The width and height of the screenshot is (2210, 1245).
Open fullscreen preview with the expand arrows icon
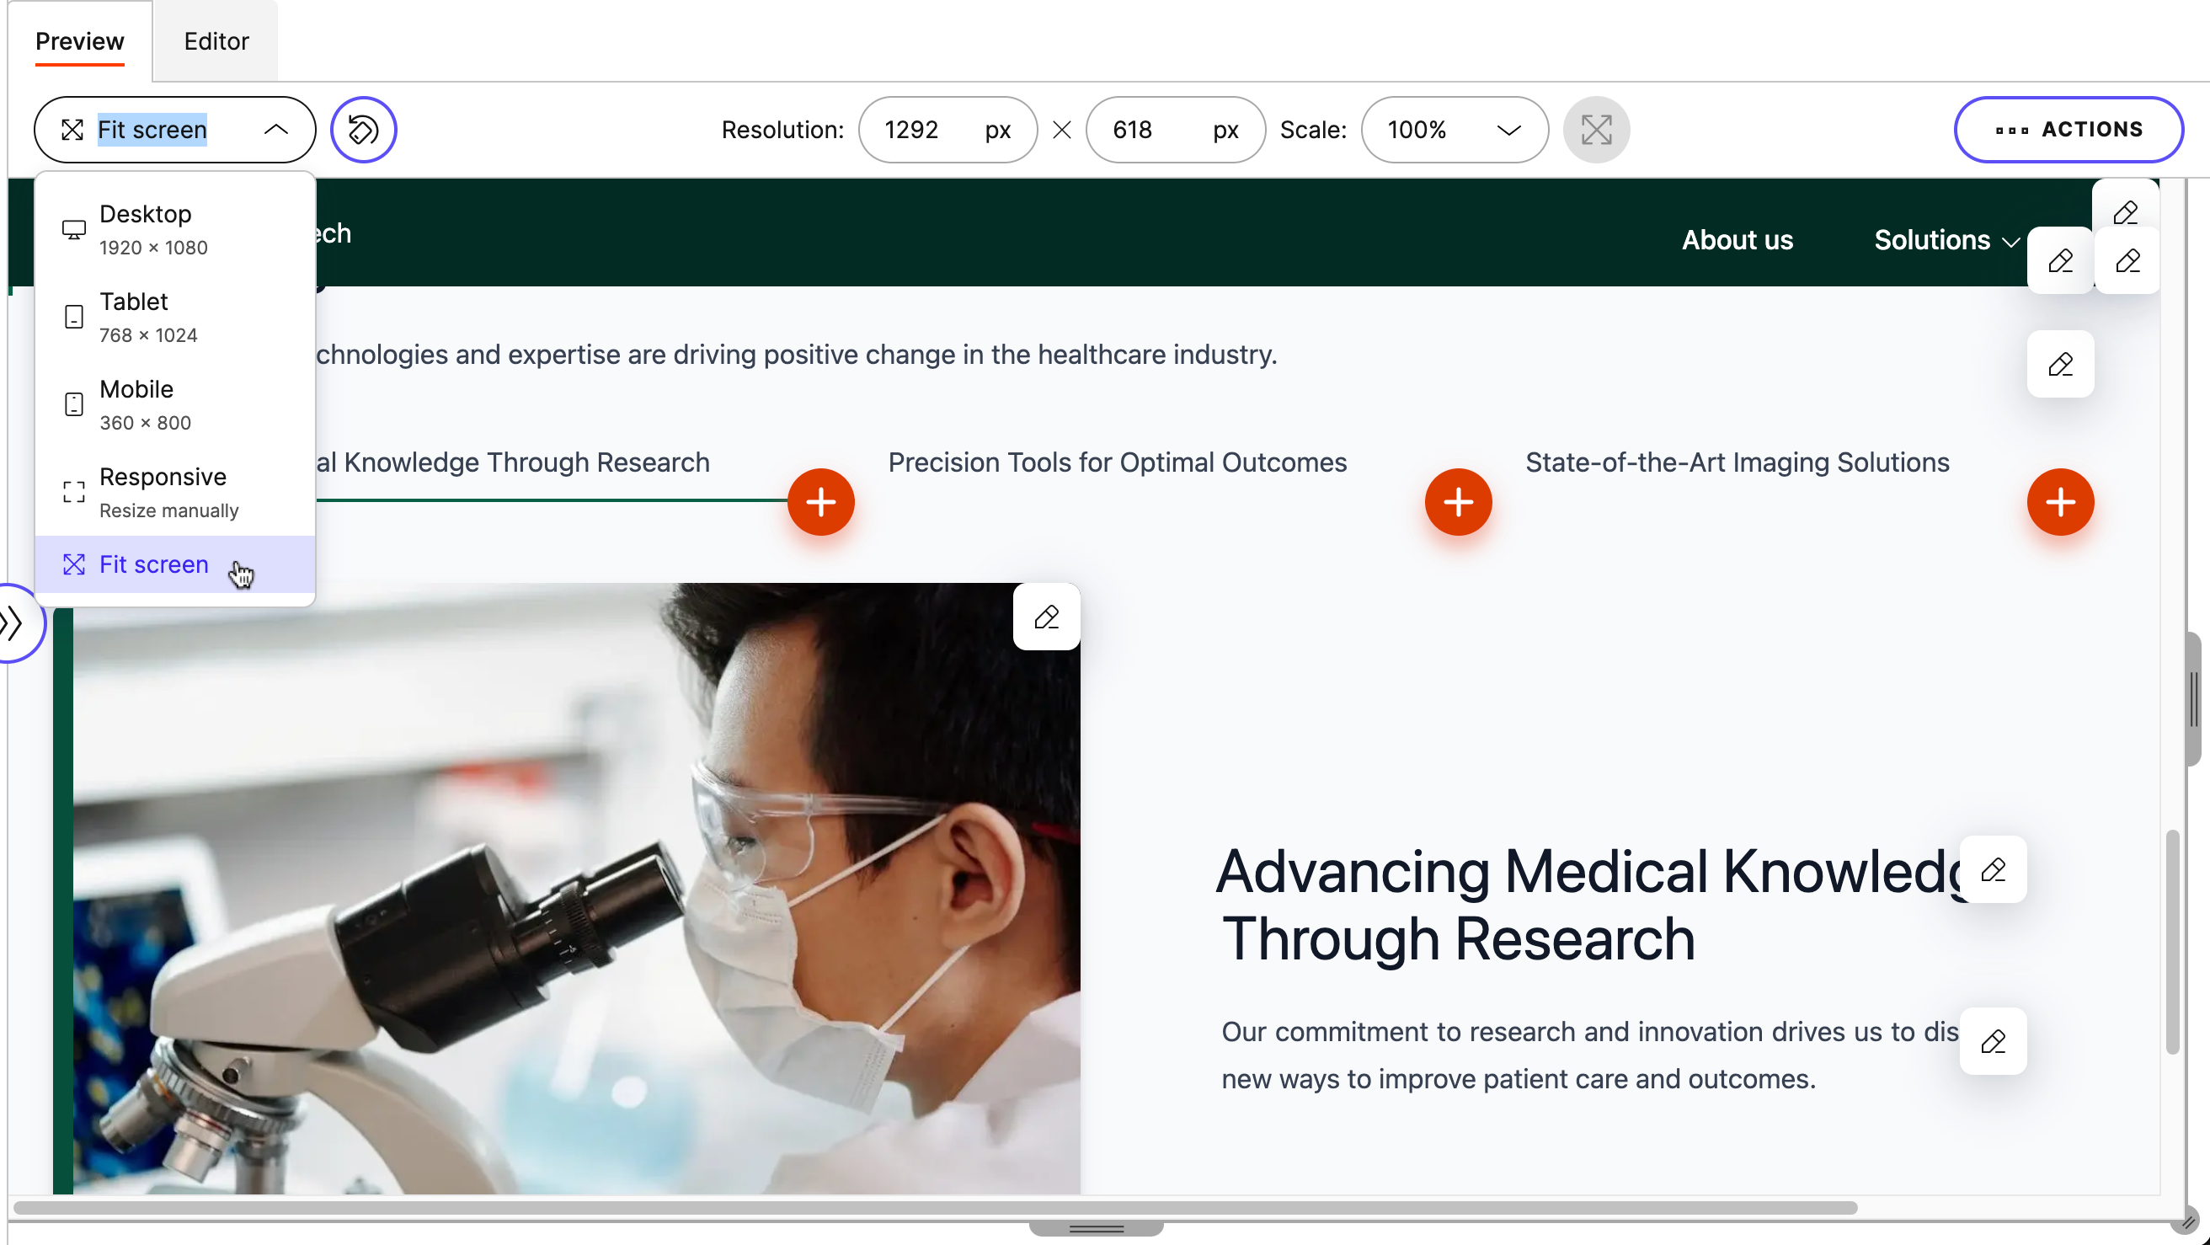pos(1595,130)
